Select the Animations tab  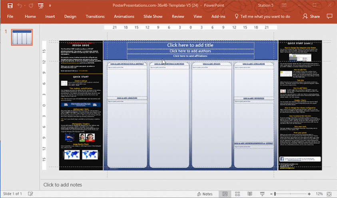point(124,16)
